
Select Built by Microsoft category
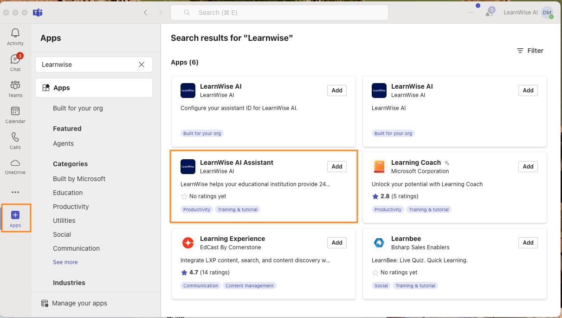tap(79, 179)
